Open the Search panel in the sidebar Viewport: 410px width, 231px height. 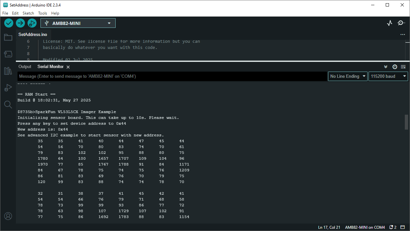(8, 104)
